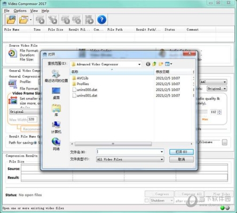This screenshot has height=213, width=237.
Task: Click the 取消 (Cancel) button
Action: pos(181,159)
